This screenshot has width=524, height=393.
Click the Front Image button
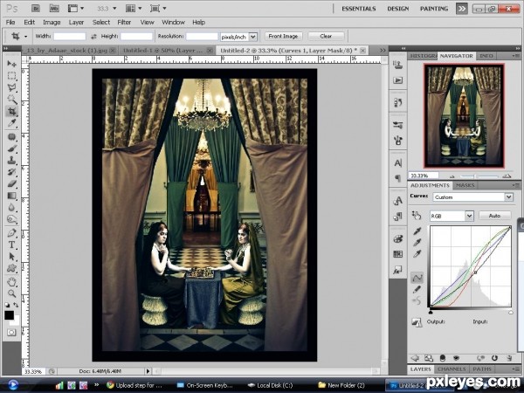click(283, 36)
